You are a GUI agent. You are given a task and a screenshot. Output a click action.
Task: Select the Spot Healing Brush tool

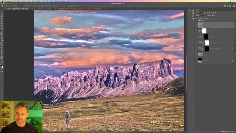2,28
